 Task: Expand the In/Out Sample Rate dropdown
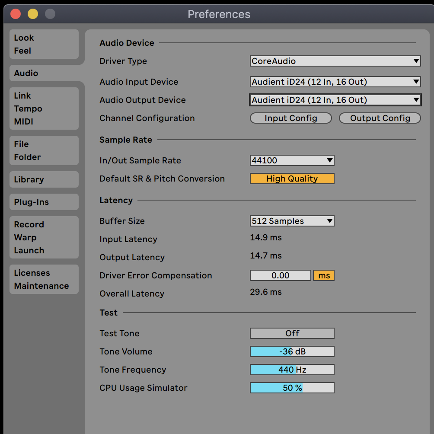click(292, 160)
